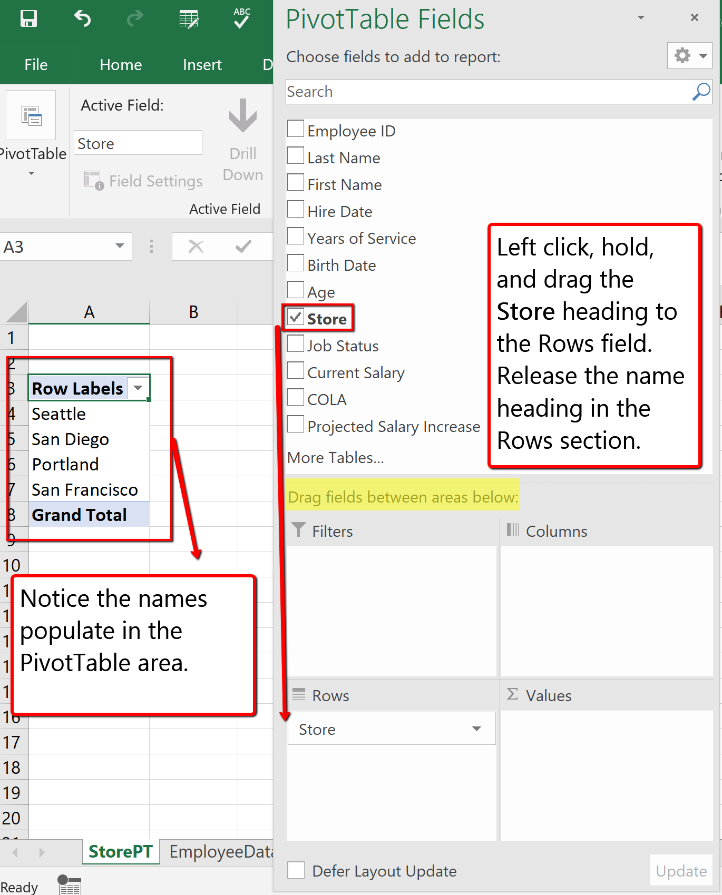Screen dimensions: 722x895
Task: Click the table form icon in quick access toolbar
Action: tap(189, 19)
